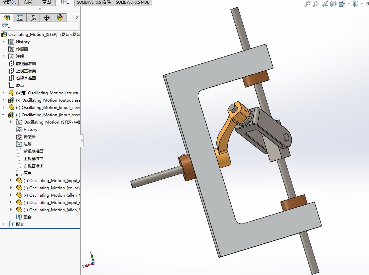Switch to SOLIDWORKS MBD tab
369x275 pixels.
[x=133, y=2]
